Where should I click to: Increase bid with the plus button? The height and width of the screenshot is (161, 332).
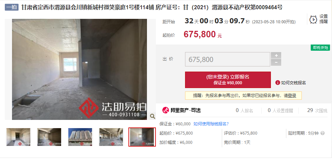[x=276, y=55]
